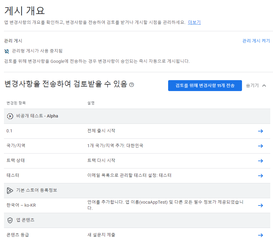Click the 새 설문지 제출 description
The width and height of the screenshot is (273, 241).
(101, 235)
